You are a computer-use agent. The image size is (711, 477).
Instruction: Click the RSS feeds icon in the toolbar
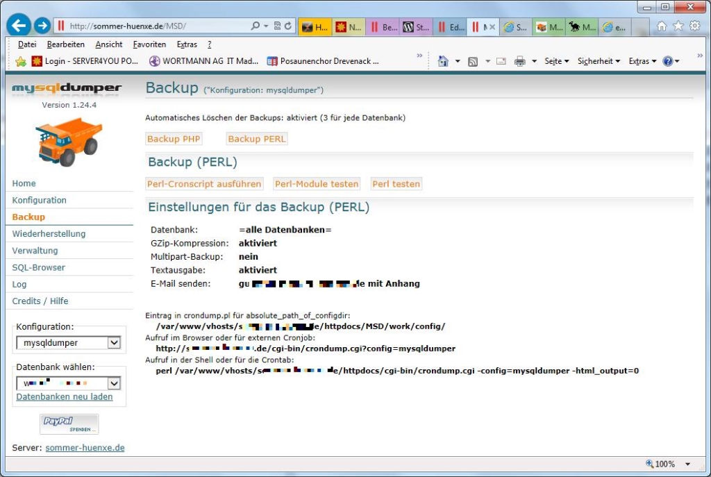pos(472,61)
